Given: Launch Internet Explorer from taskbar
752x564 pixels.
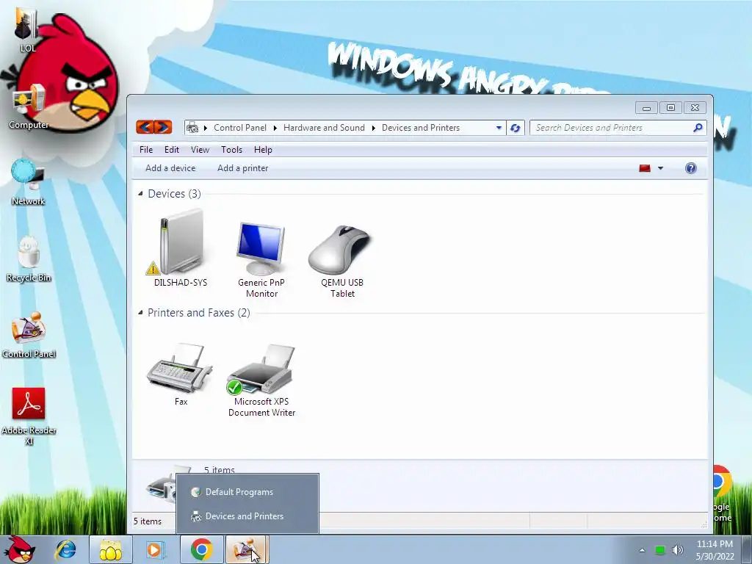Looking at the screenshot, I should pyautogui.click(x=65, y=549).
